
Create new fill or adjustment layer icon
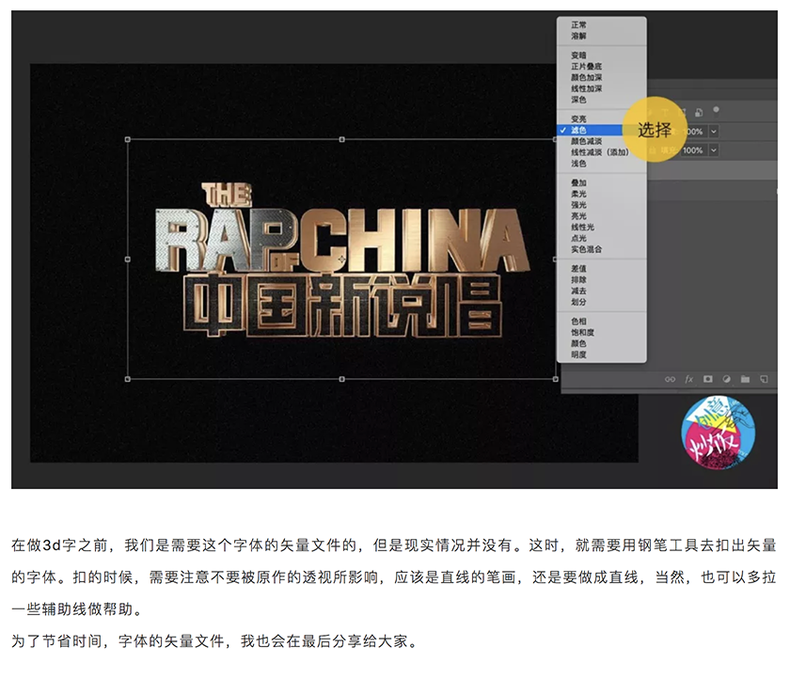(x=726, y=379)
